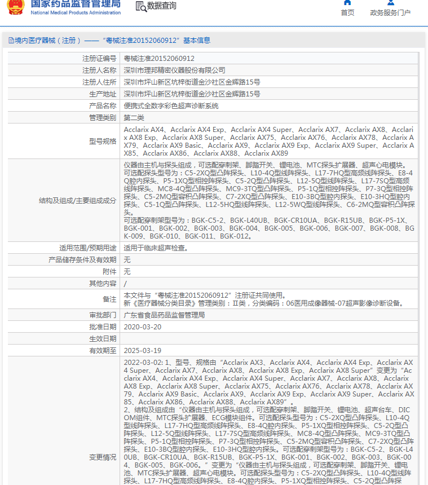Open the 数据查询 data search icon

tap(141, 7)
